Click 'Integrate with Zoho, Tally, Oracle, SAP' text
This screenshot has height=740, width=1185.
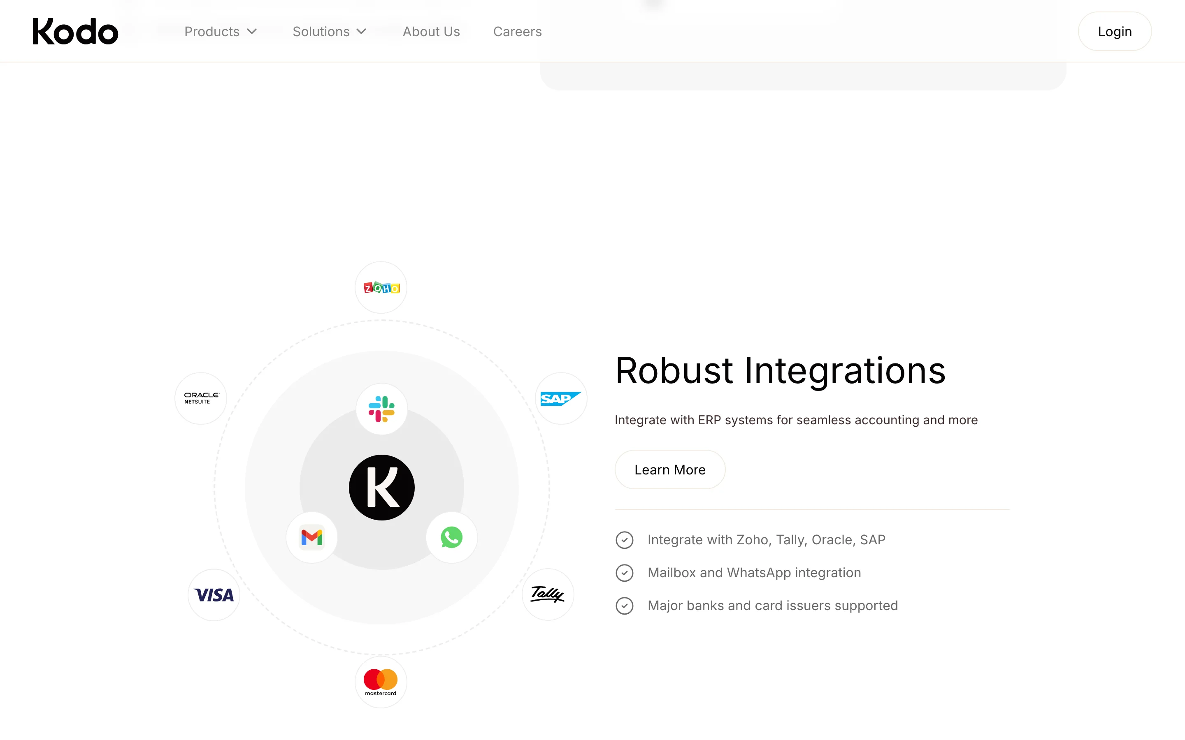766,540
